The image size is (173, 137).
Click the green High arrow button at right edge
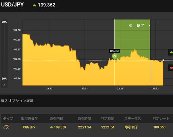(x=171, y=52)
